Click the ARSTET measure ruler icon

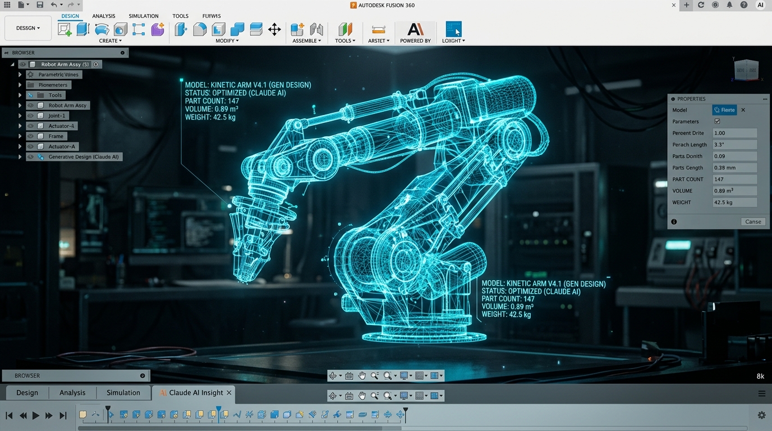379,29
